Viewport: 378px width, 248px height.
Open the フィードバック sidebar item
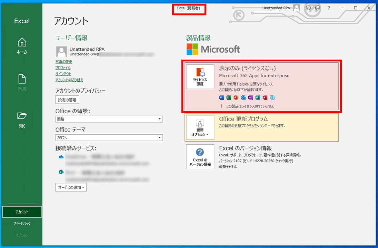tap(22, 224)
